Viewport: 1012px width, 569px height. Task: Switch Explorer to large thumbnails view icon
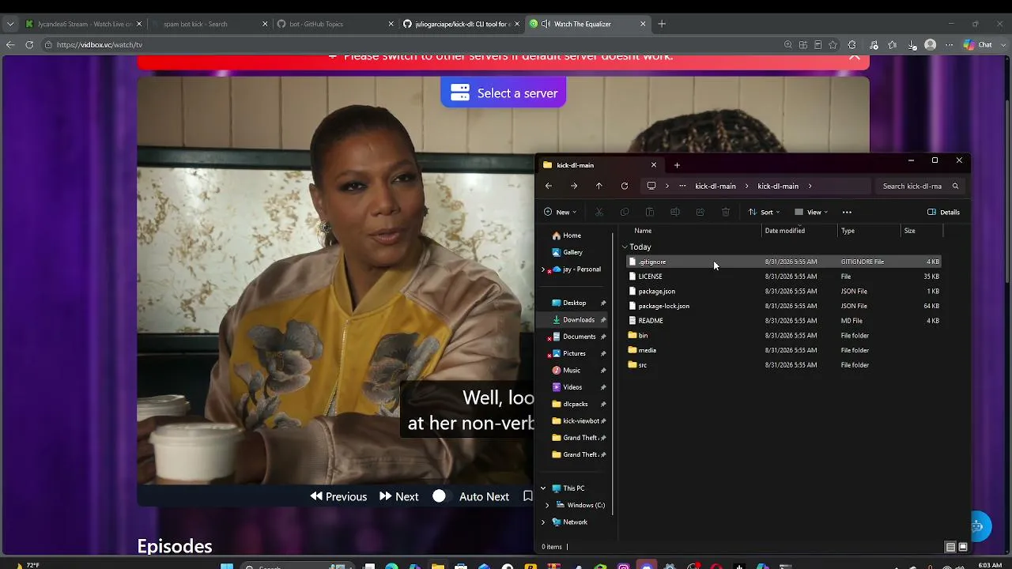(x=963, y=547)
